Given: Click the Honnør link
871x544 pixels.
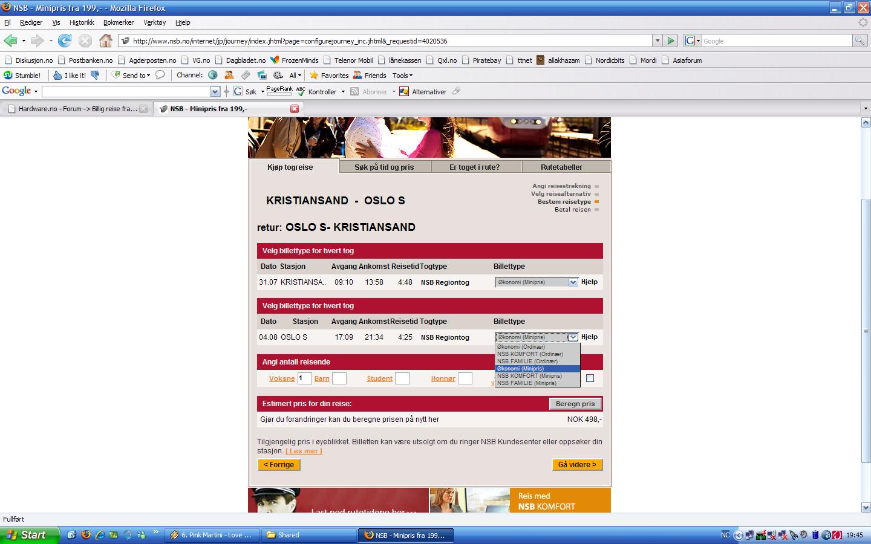Looking at the screenshot, I should 443,378.
